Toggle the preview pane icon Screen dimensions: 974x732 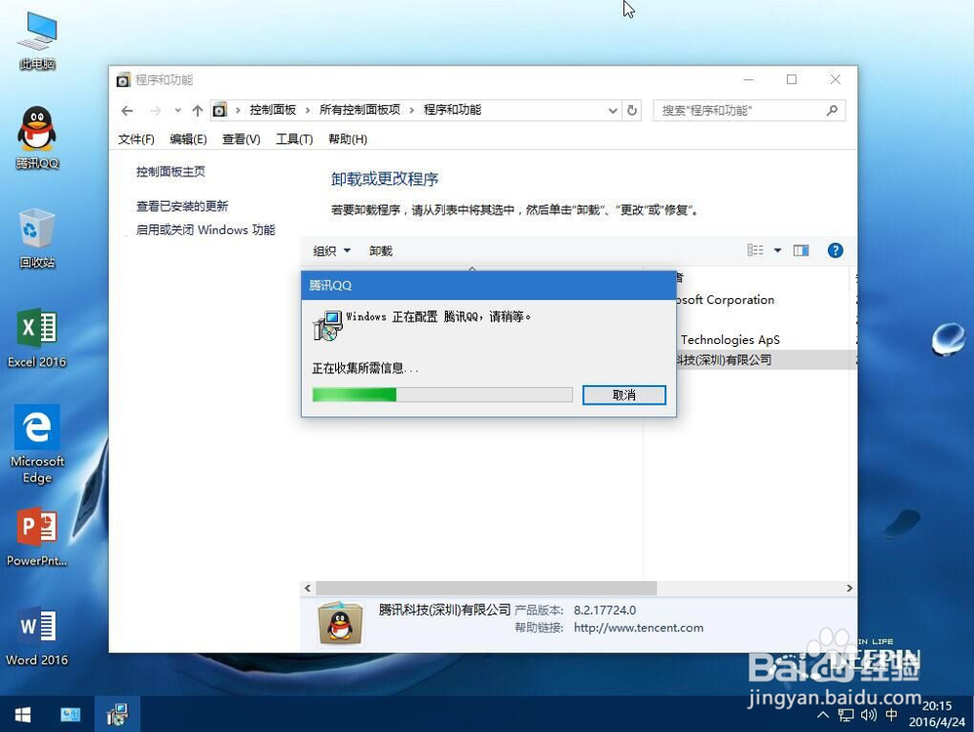pos(802,250)
